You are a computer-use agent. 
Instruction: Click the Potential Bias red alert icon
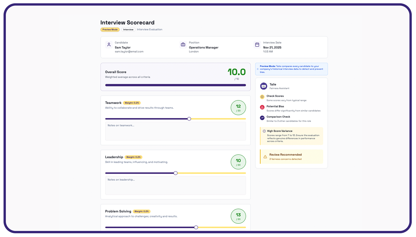[x=262, y=107]
